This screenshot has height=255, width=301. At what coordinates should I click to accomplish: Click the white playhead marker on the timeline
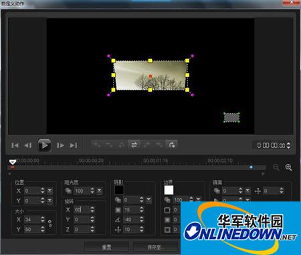pos(13,162)
